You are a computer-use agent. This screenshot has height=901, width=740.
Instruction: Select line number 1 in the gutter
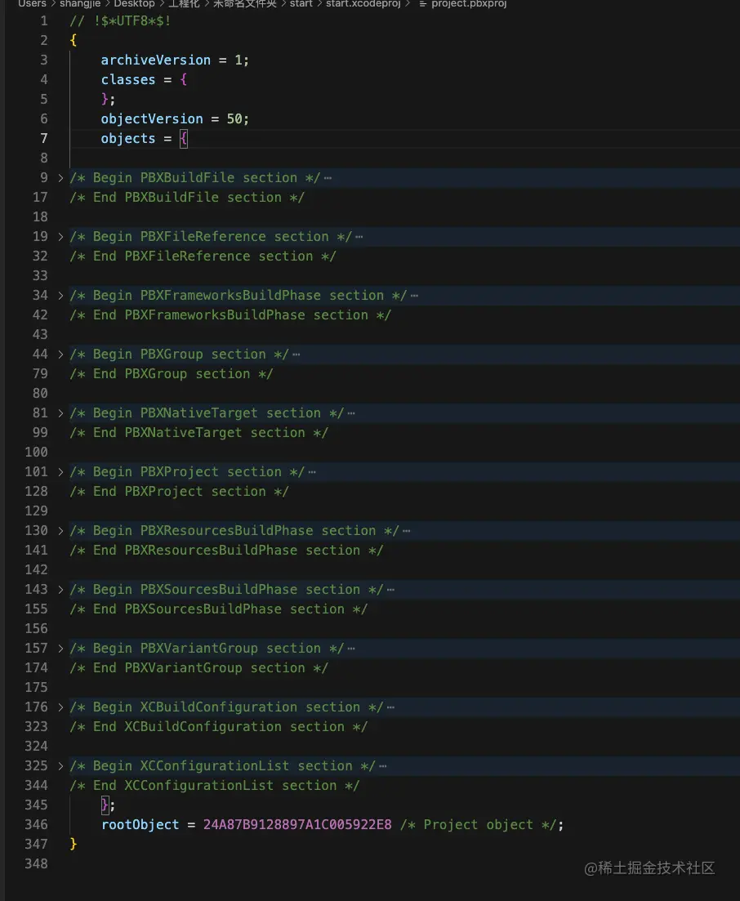[x=43, y=21]
